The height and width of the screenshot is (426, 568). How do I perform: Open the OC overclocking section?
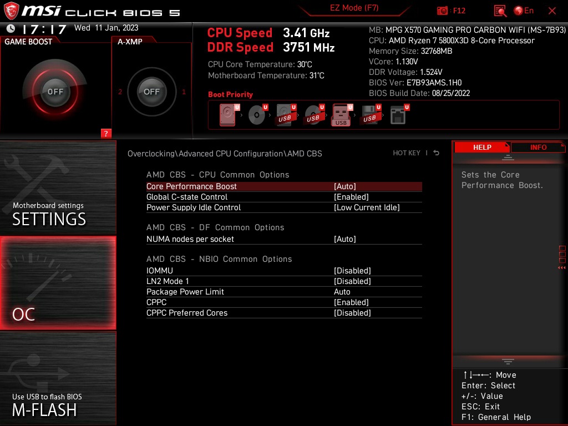tap(58, 283)
